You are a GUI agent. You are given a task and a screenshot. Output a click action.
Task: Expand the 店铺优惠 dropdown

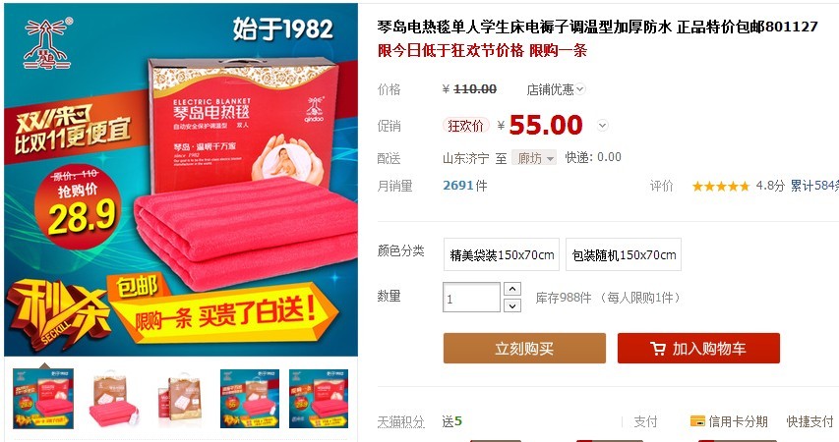click(556, 89)
